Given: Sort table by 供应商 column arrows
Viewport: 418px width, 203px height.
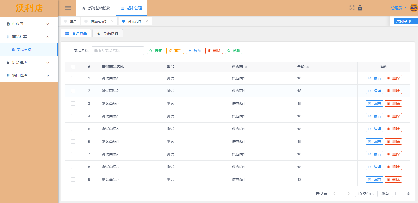Looking at the screenshot, I should 246,67.
